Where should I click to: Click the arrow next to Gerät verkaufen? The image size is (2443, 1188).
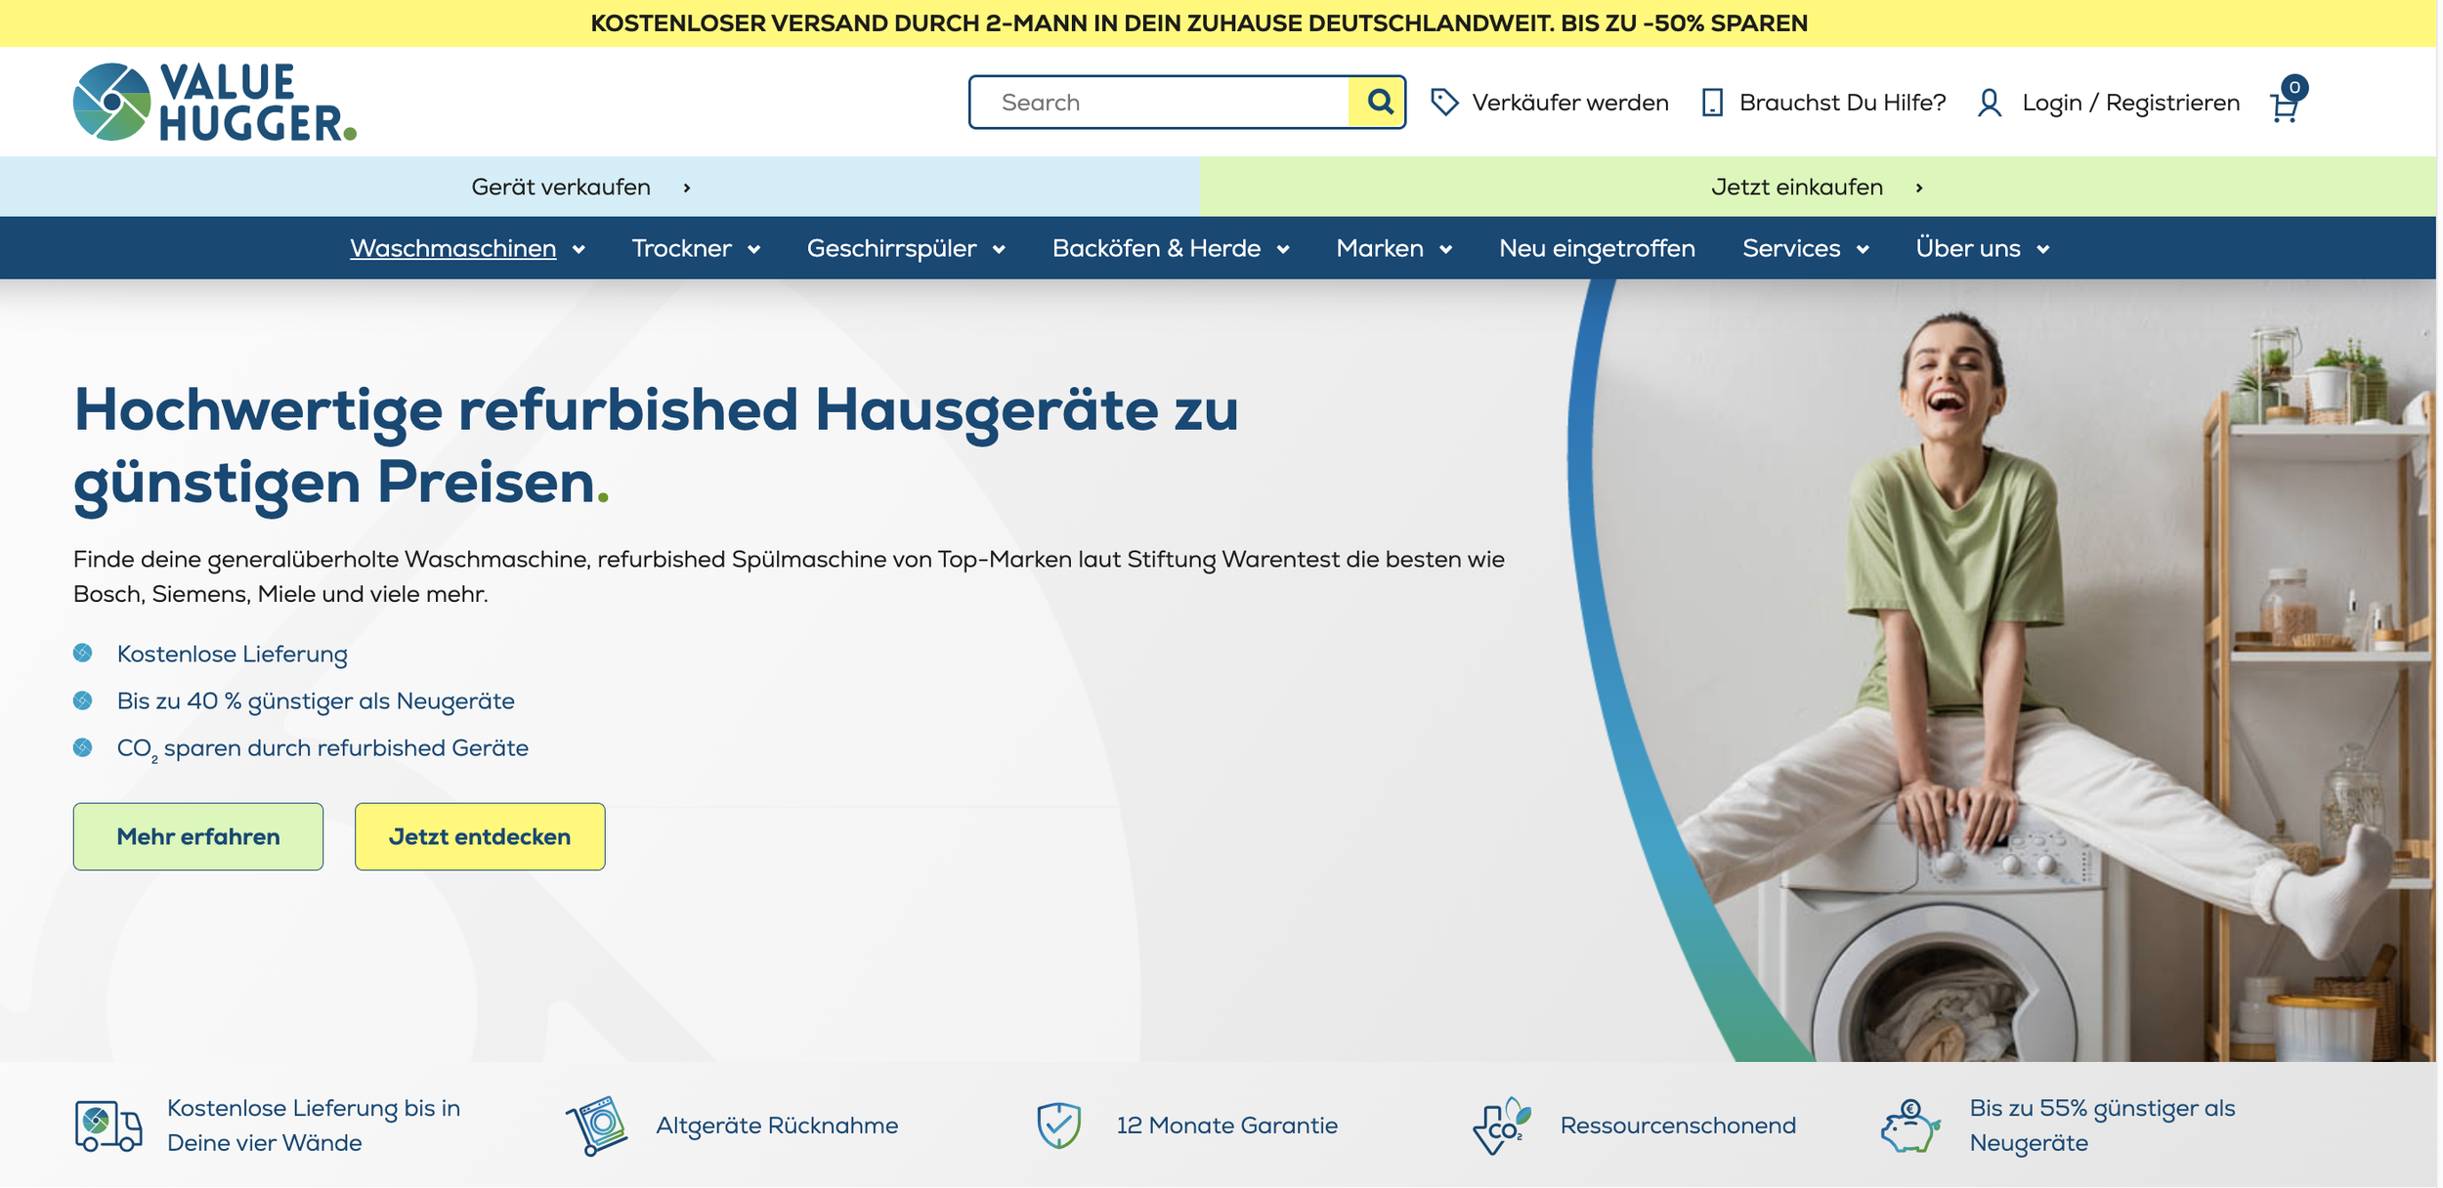tap(687, 188)
